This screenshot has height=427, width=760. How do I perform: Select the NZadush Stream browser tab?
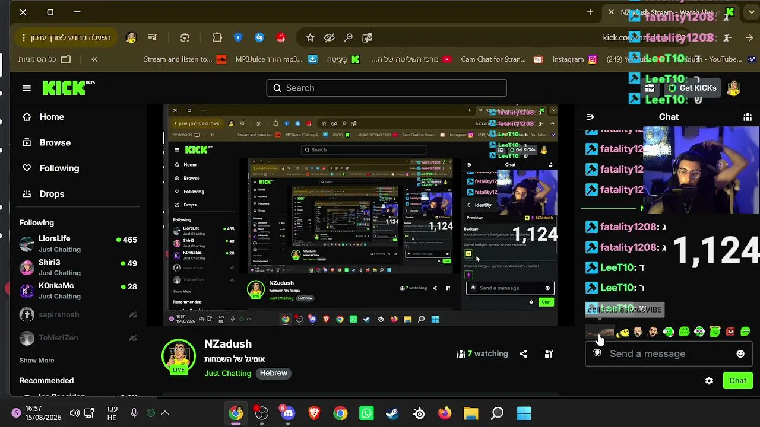coord(670,12)
